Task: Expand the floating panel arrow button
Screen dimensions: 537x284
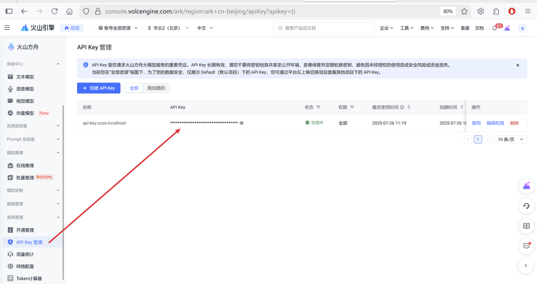Action: 526,266
